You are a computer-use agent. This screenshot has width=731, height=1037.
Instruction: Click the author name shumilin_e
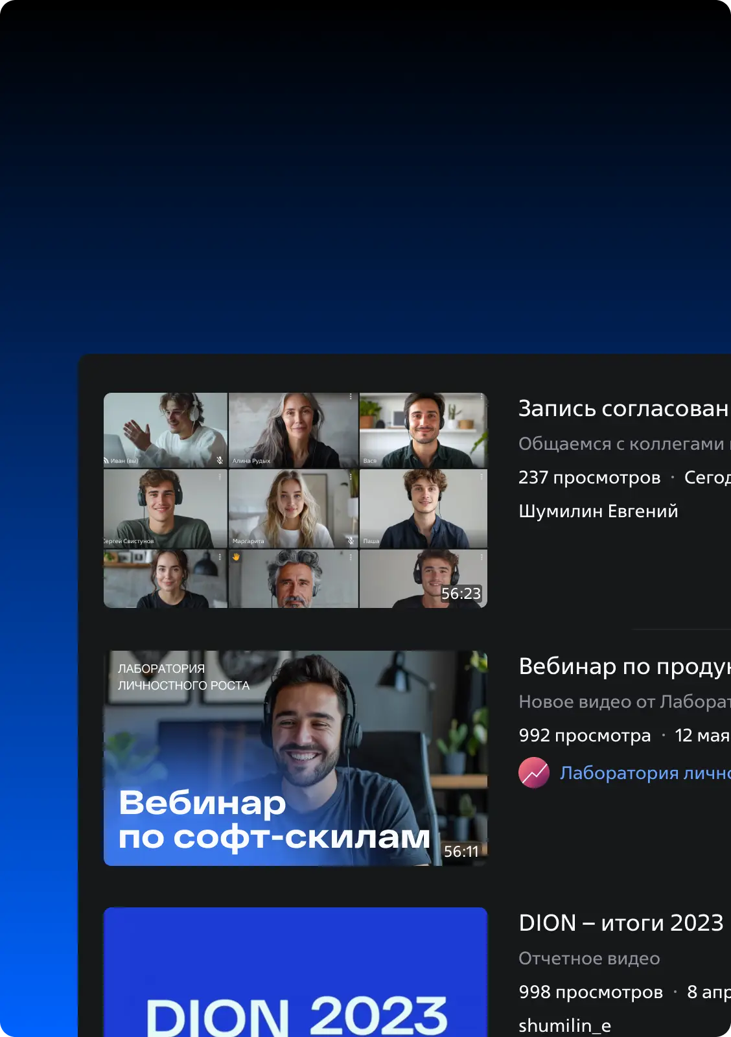(565, 1025)
